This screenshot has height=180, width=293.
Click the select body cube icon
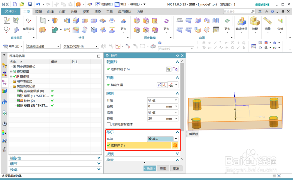click(x=175, y=145)
